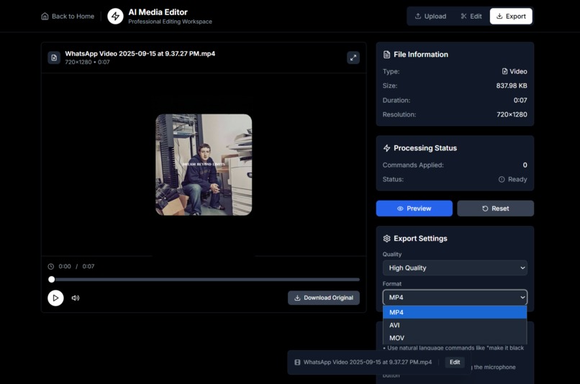Click the video progress slider handle
Screen dimensions: 580x384
pyautogui.click(x=52, y=280)
